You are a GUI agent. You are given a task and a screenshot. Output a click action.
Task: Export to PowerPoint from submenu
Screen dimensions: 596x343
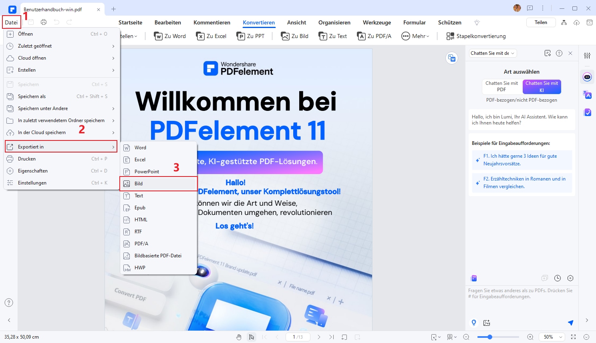159,172
